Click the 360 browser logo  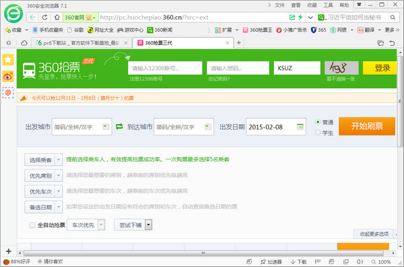(x=13, y=13)
